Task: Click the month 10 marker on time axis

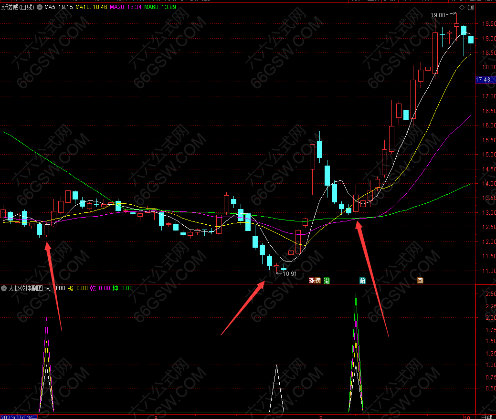Action: [x=467, y=417]
